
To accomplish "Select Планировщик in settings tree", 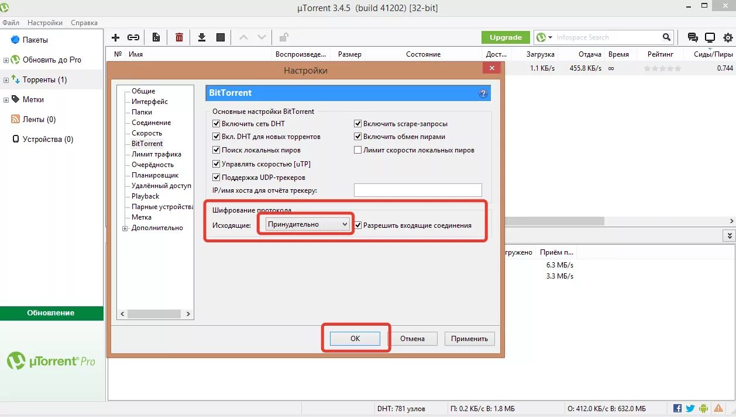I will click(x=155, y=175).
